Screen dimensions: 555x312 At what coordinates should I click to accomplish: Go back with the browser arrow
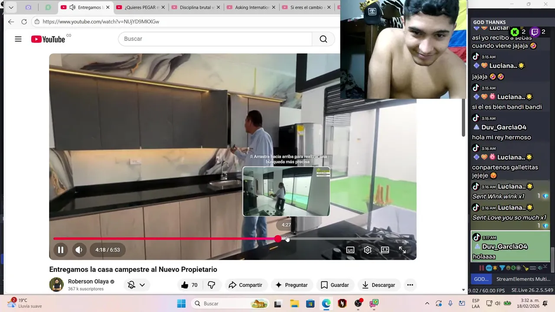click(x=11, y=22)
